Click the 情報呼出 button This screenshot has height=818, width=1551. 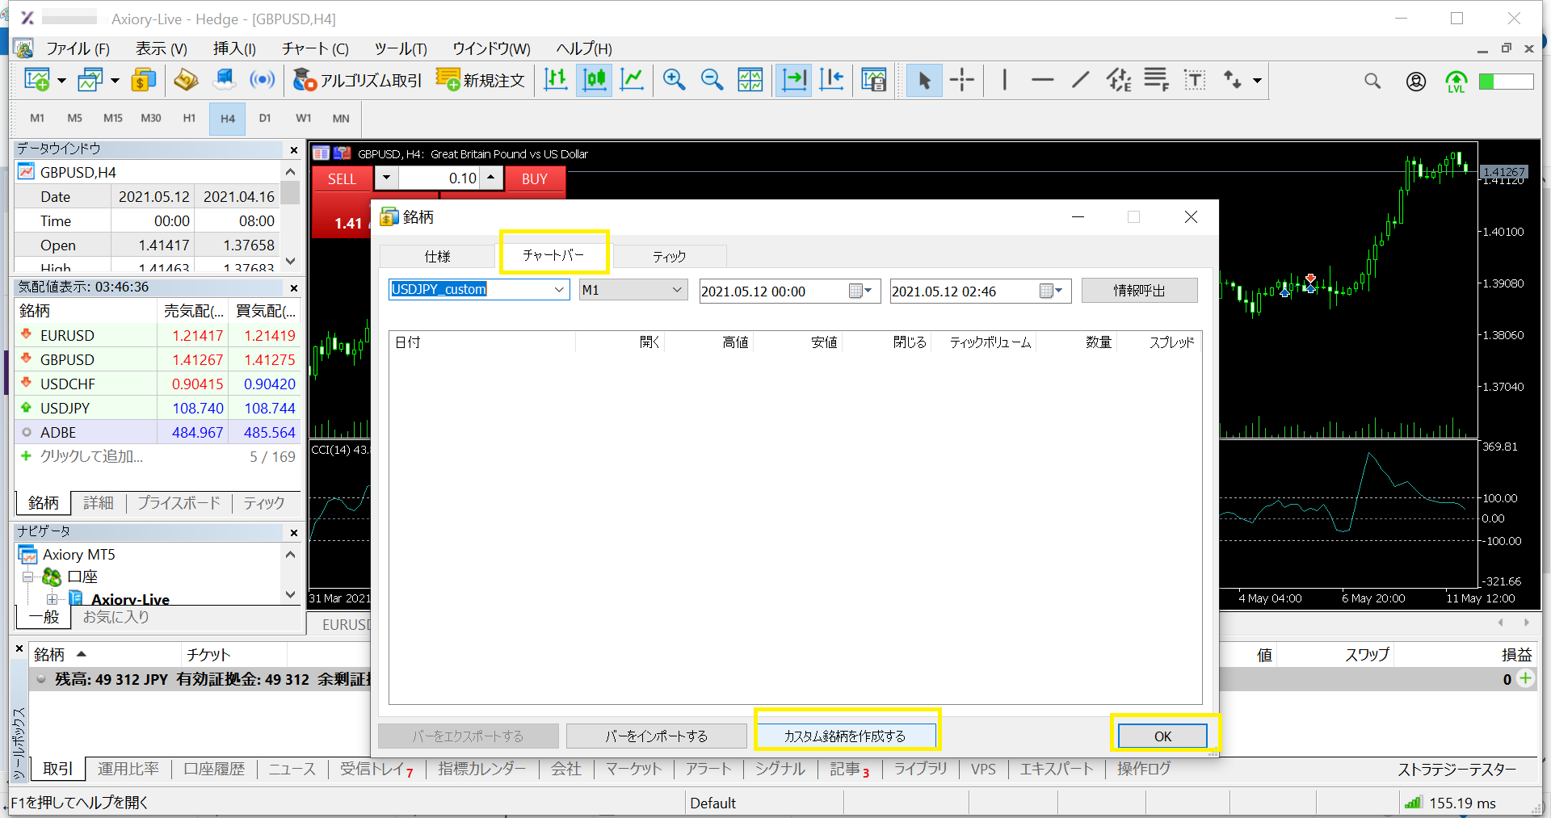coord(1139,291)
